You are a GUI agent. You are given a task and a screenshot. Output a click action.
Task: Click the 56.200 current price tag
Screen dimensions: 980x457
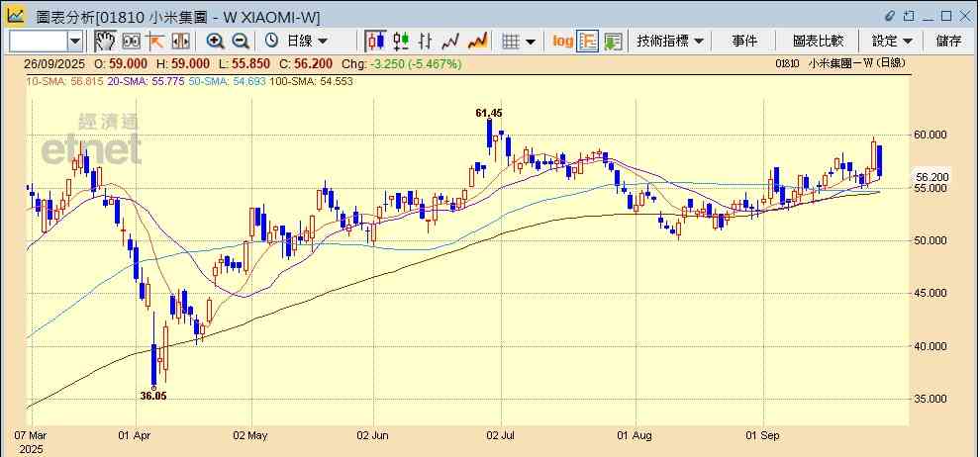(931, 177)
